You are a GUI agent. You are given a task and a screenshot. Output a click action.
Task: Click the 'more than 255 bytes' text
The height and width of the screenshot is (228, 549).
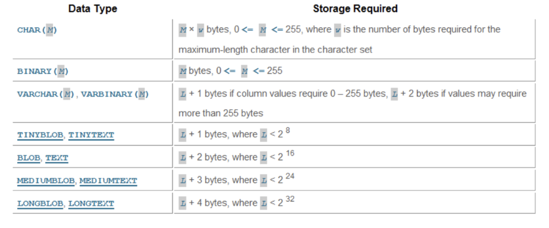click(221, 113)
